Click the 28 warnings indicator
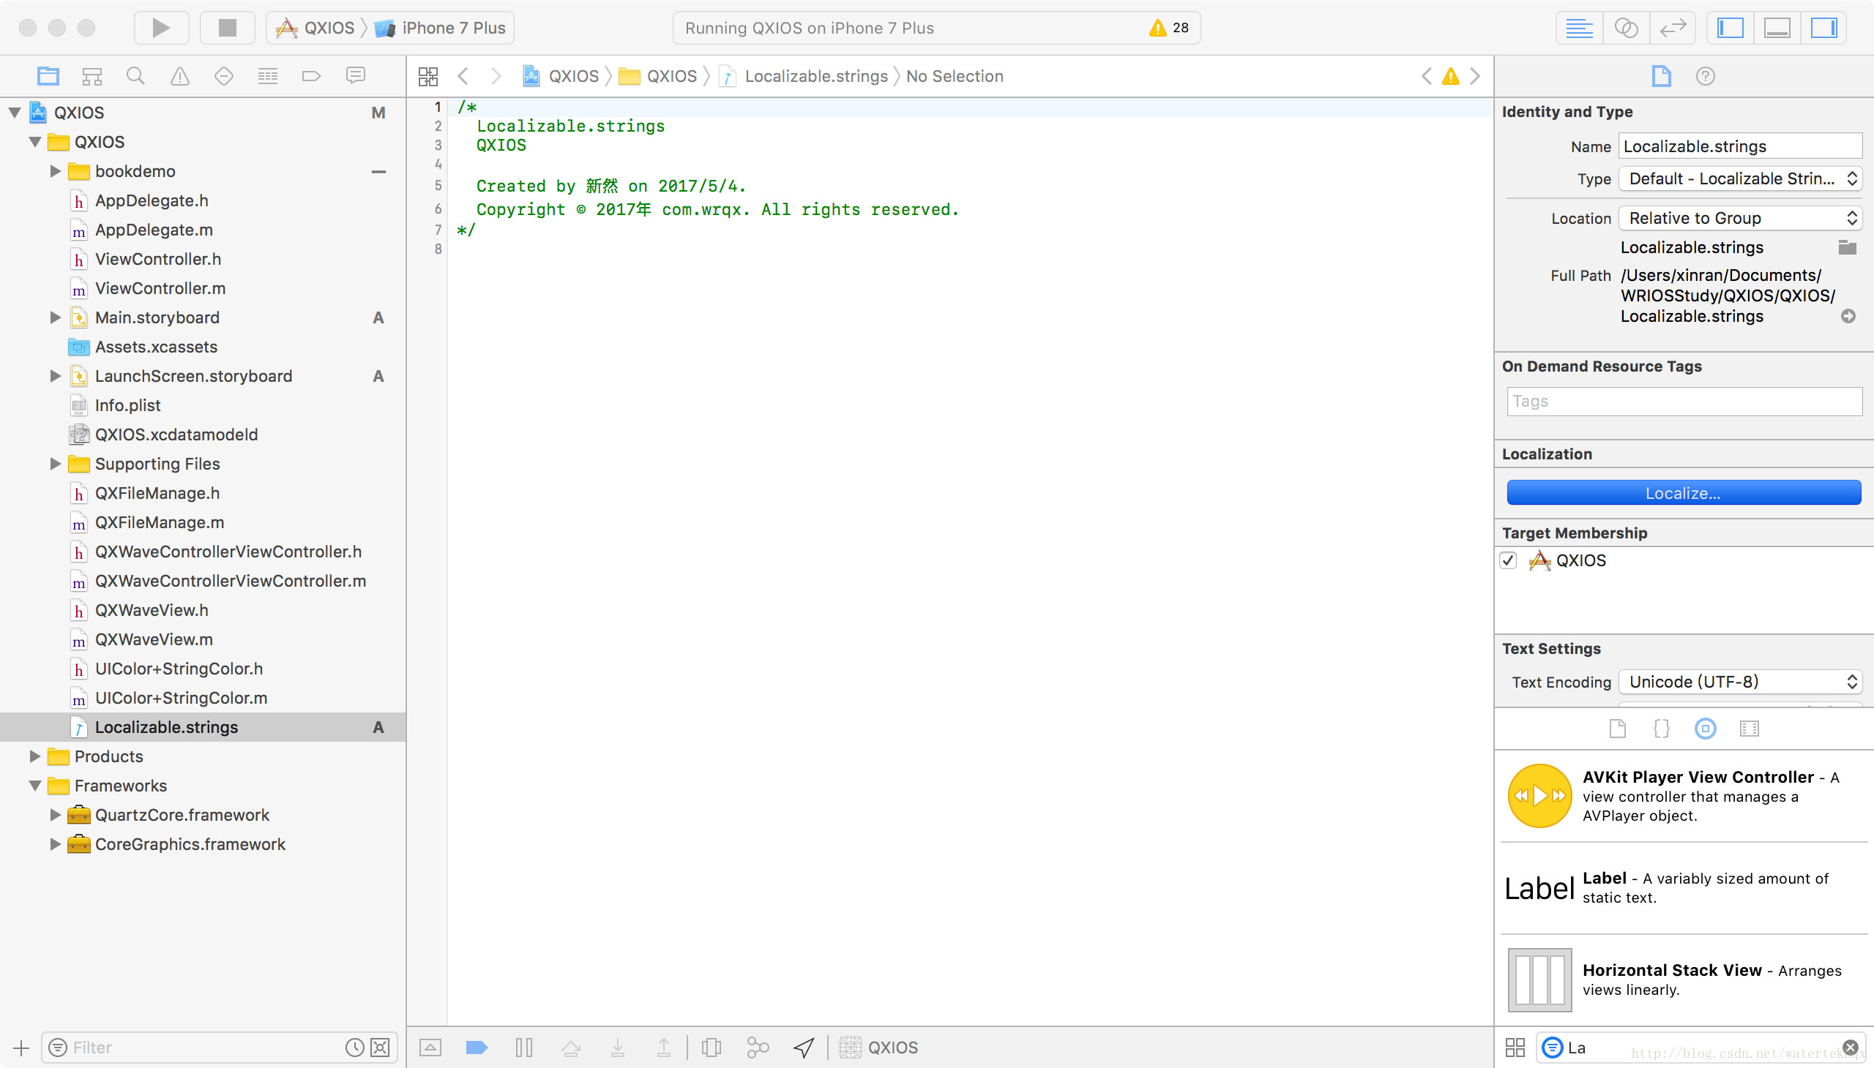This screenshot has height=1068, width=1874. 1170,28
